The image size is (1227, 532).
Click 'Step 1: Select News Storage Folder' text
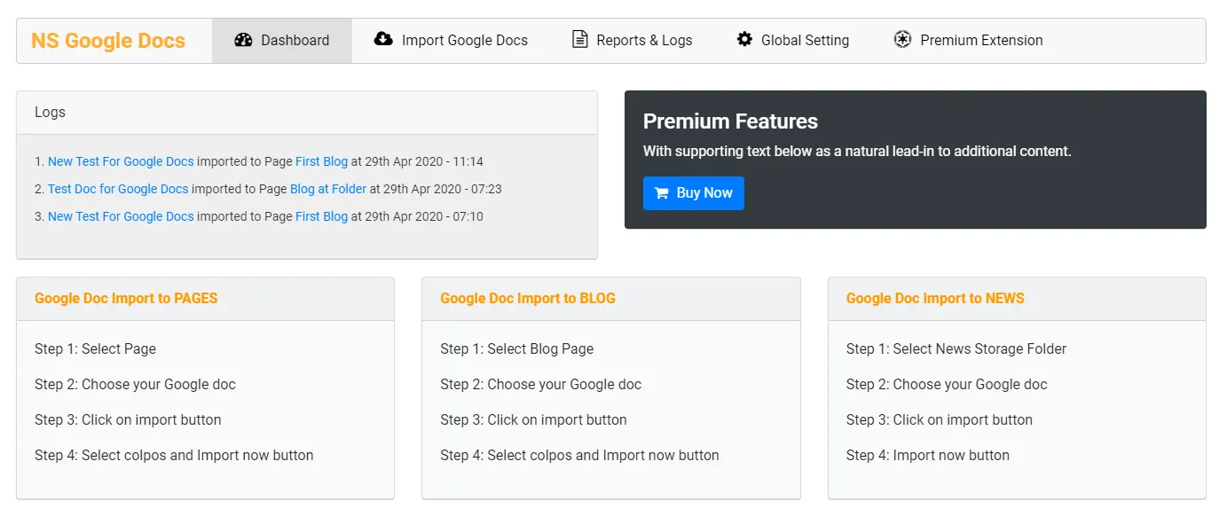point(956,348)
